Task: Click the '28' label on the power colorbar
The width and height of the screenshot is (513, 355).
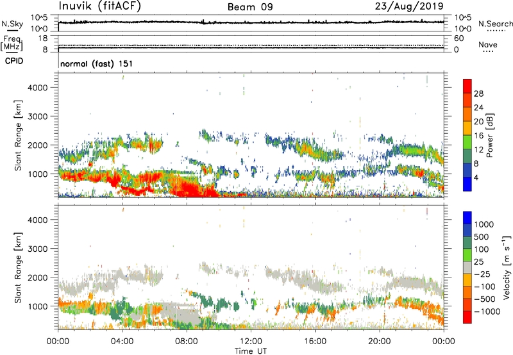Action: tap(478, 94)
